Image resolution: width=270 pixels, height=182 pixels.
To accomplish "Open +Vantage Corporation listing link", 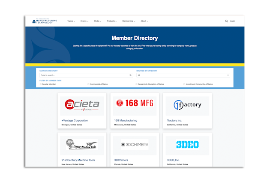I will pos(75,120).
